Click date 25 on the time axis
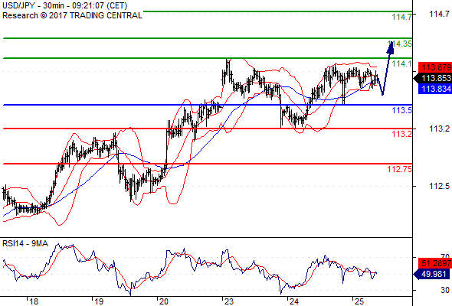This screenshot has width=452, height=306. 359,301
